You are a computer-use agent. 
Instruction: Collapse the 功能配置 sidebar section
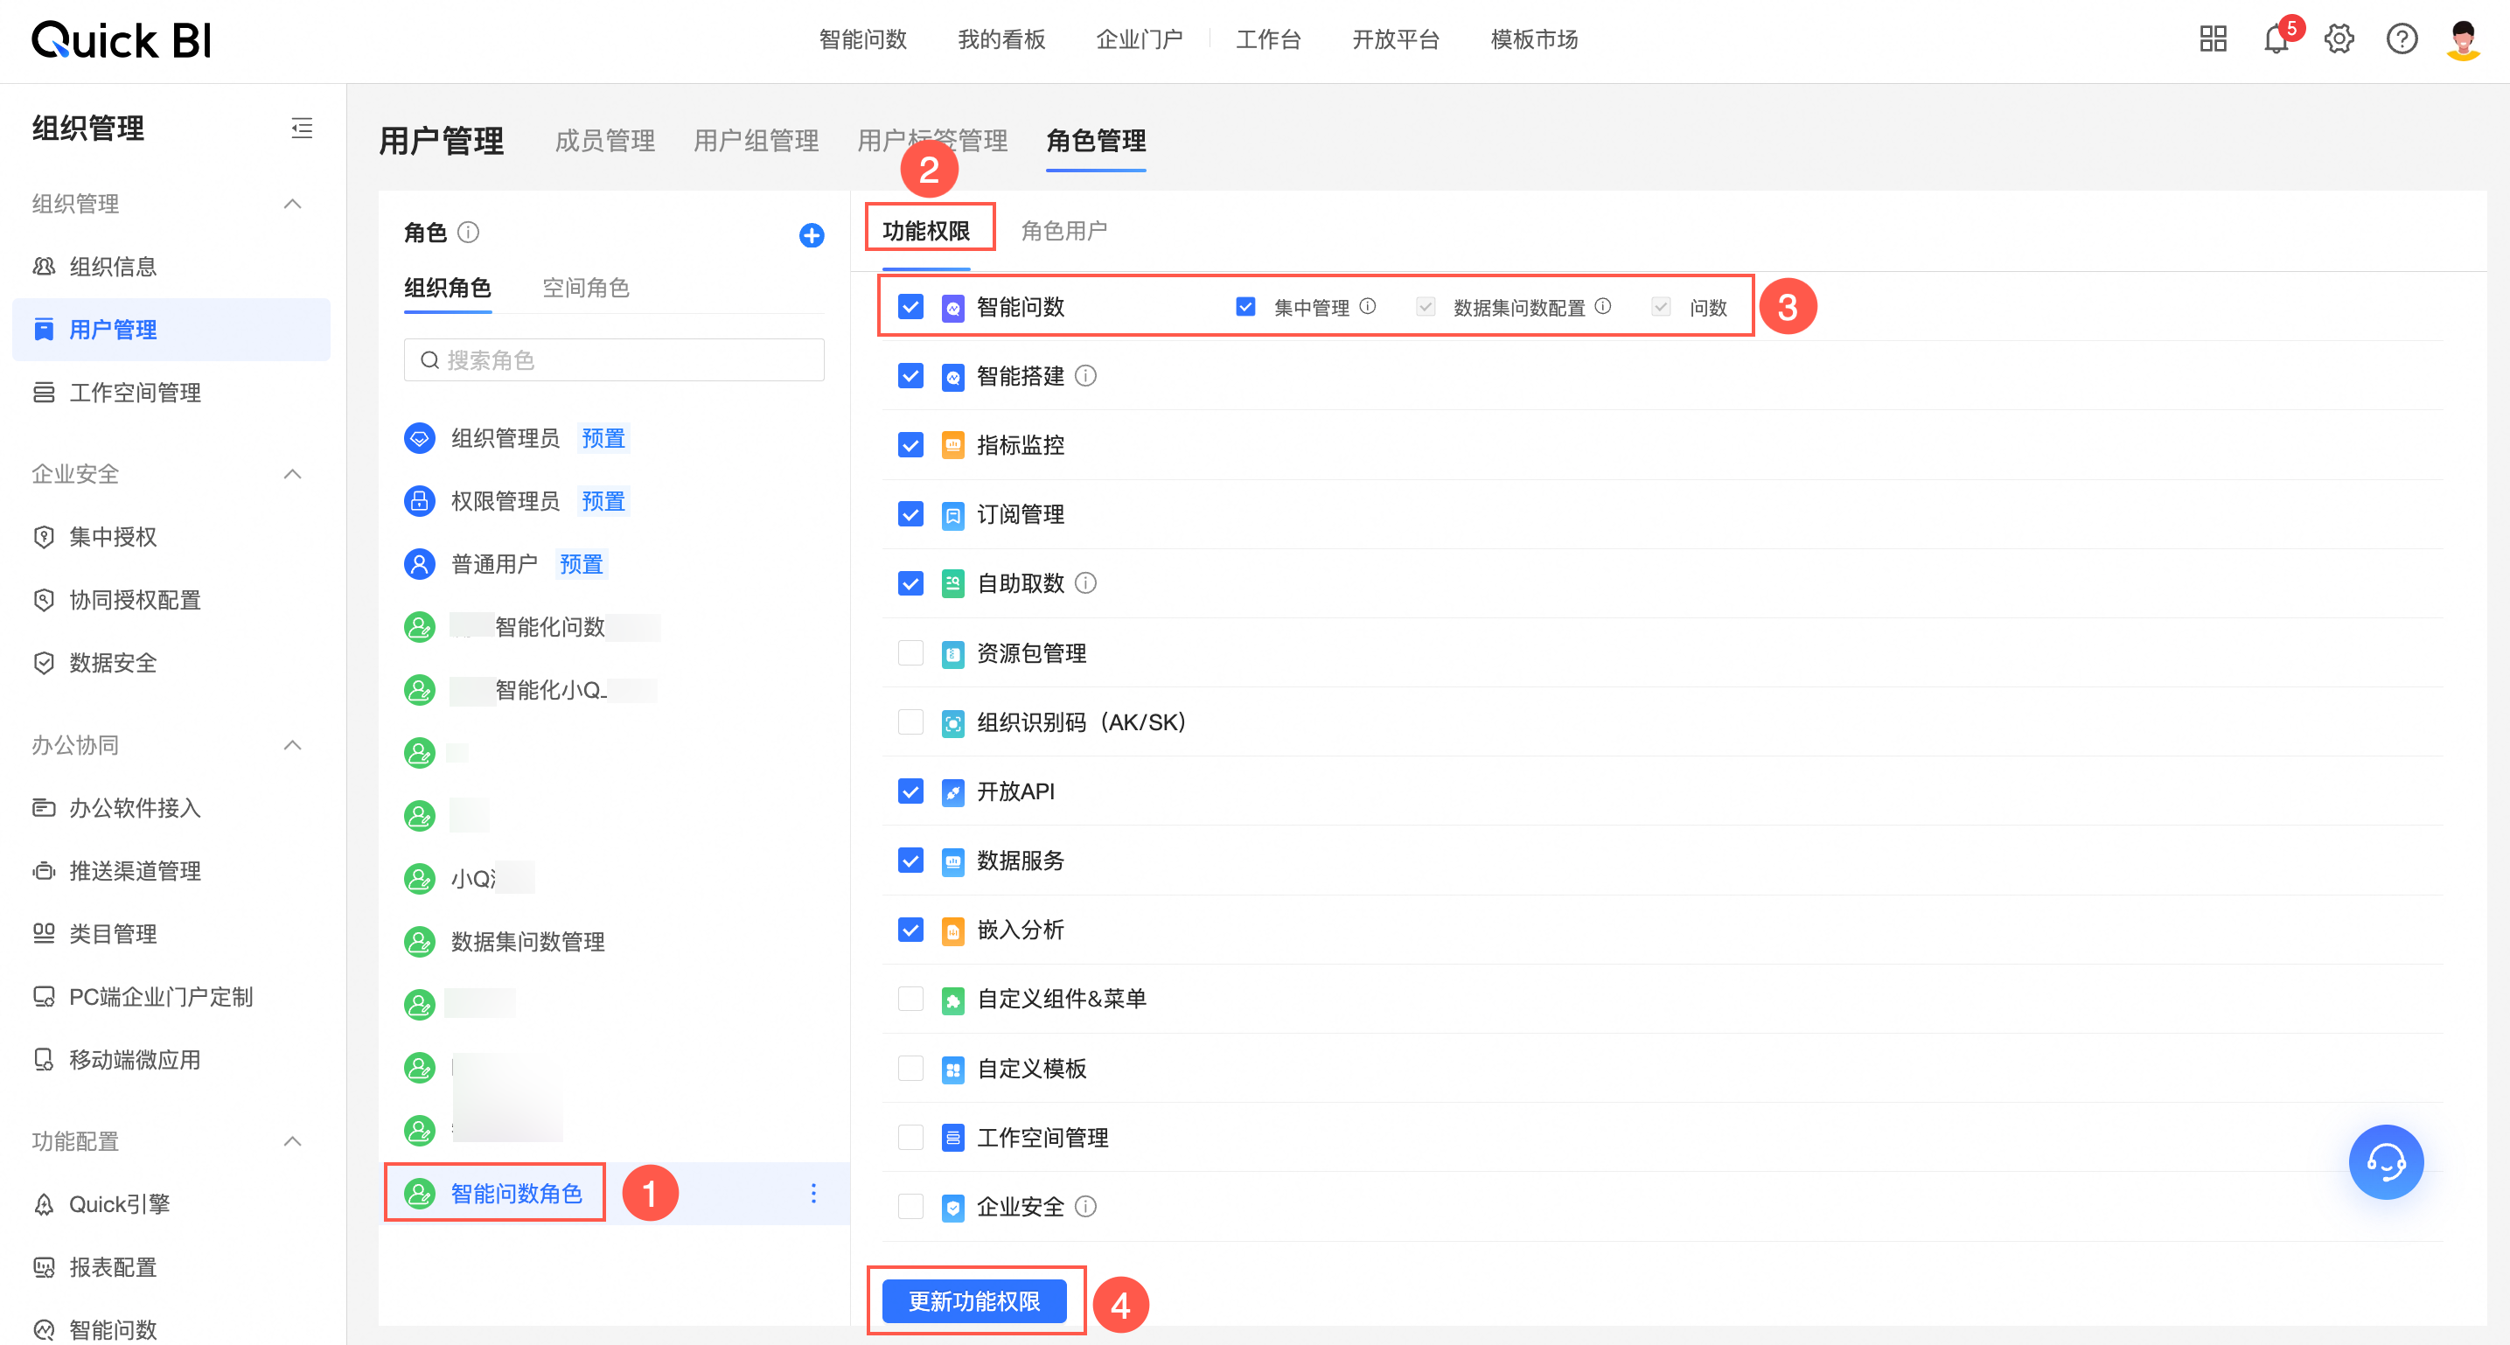pyautogui.click(x=292, y=1140)
